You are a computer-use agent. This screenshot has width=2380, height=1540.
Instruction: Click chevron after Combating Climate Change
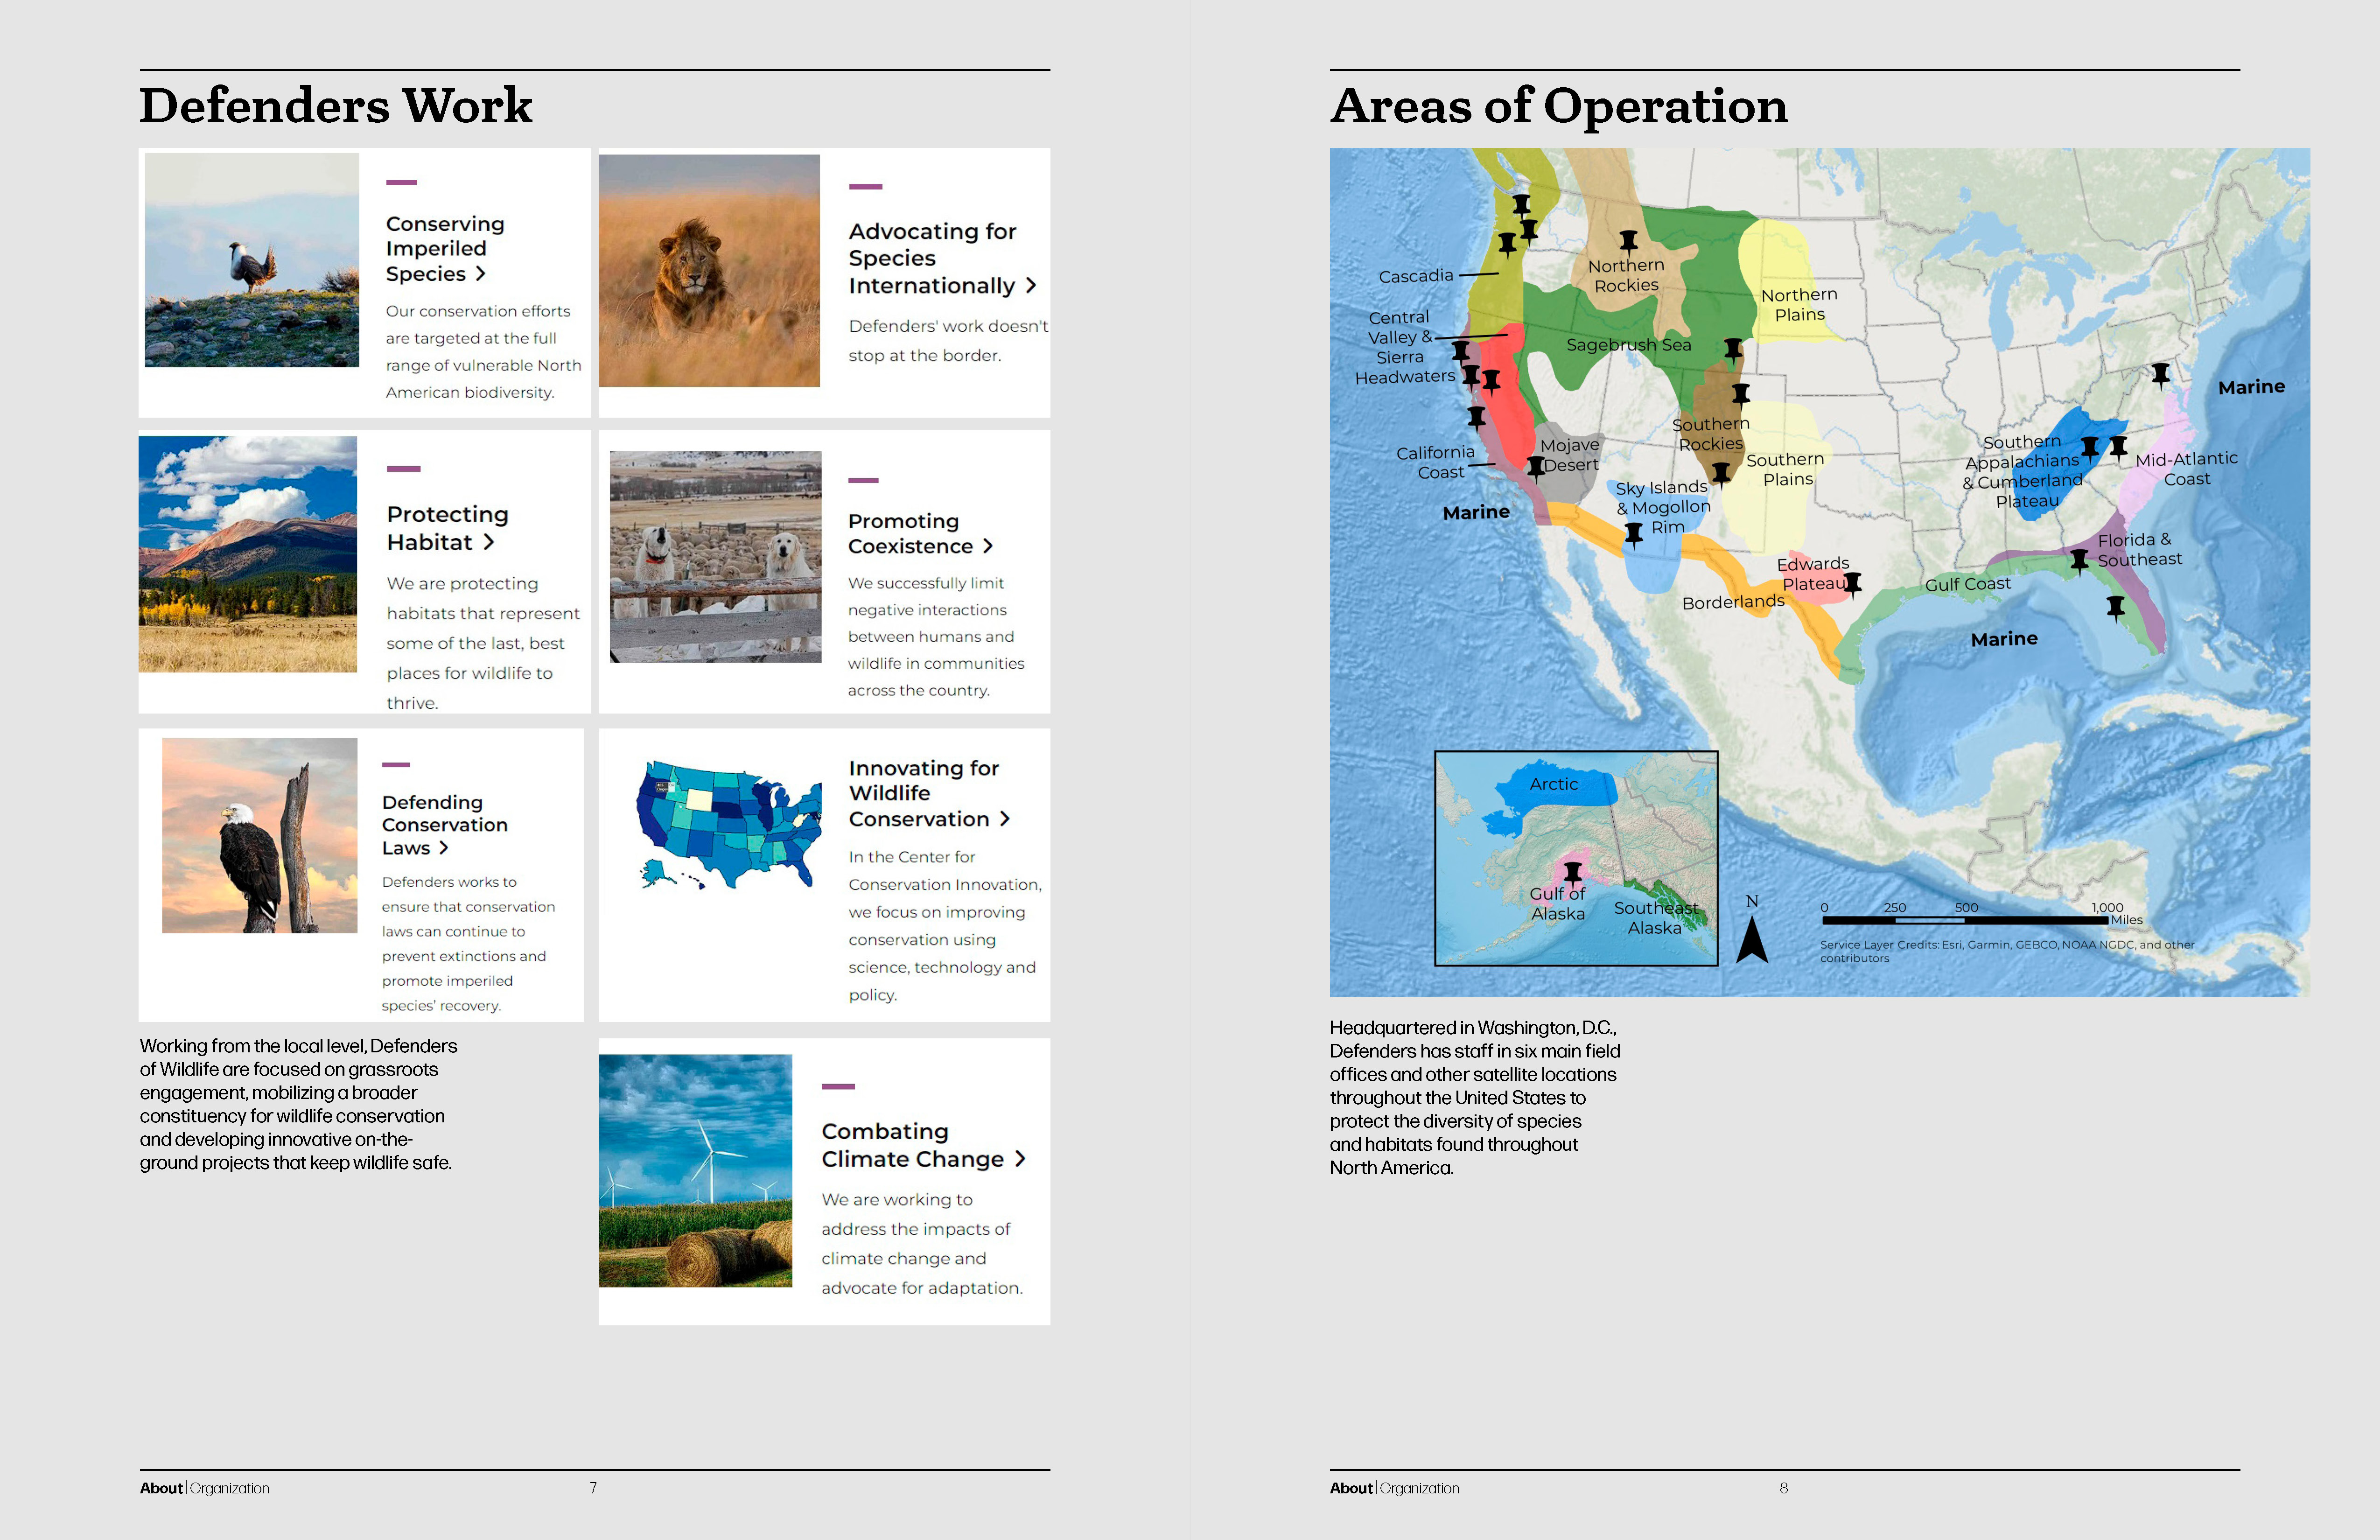pyautogui.click(x=1020, y=1158)
